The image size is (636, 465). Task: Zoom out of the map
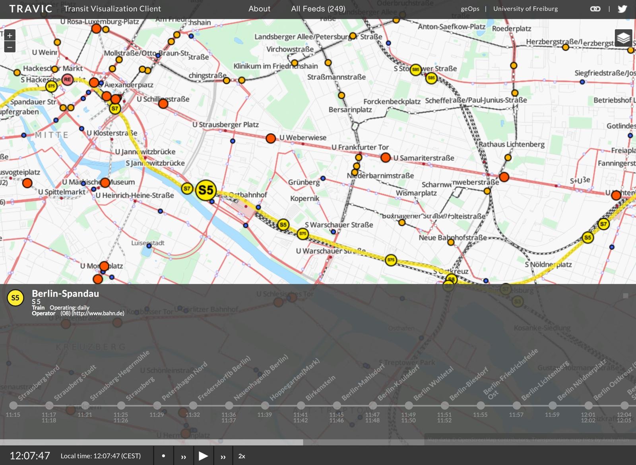coord(10,47)
